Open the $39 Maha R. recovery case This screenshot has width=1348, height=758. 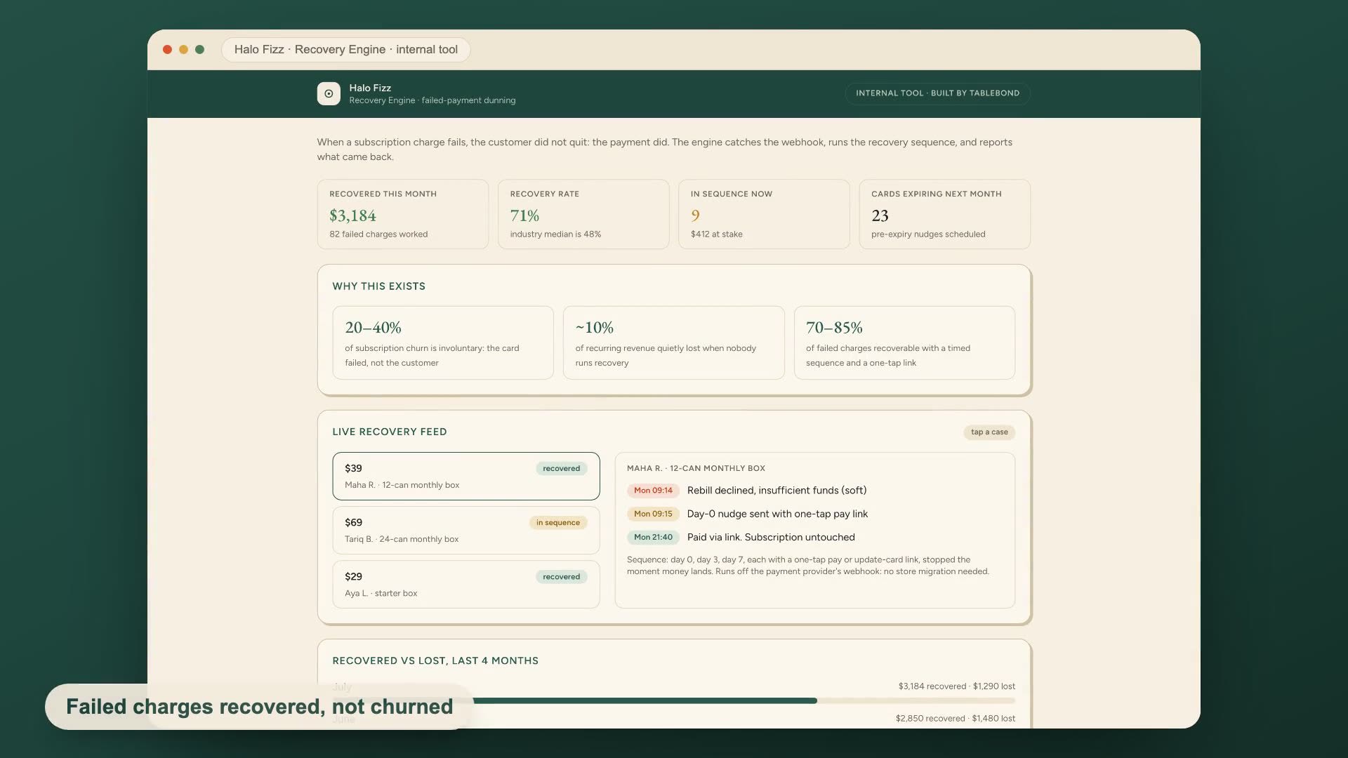[x=466, y=476]
